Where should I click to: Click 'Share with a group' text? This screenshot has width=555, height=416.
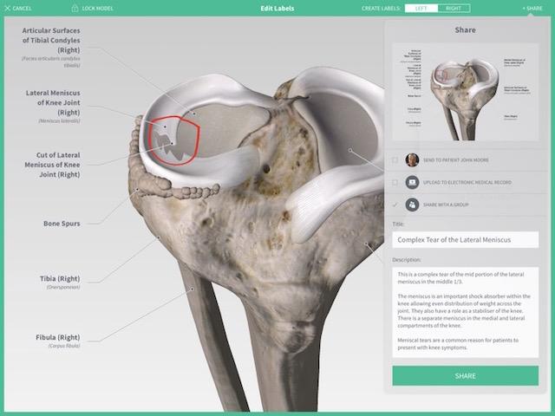446,205
